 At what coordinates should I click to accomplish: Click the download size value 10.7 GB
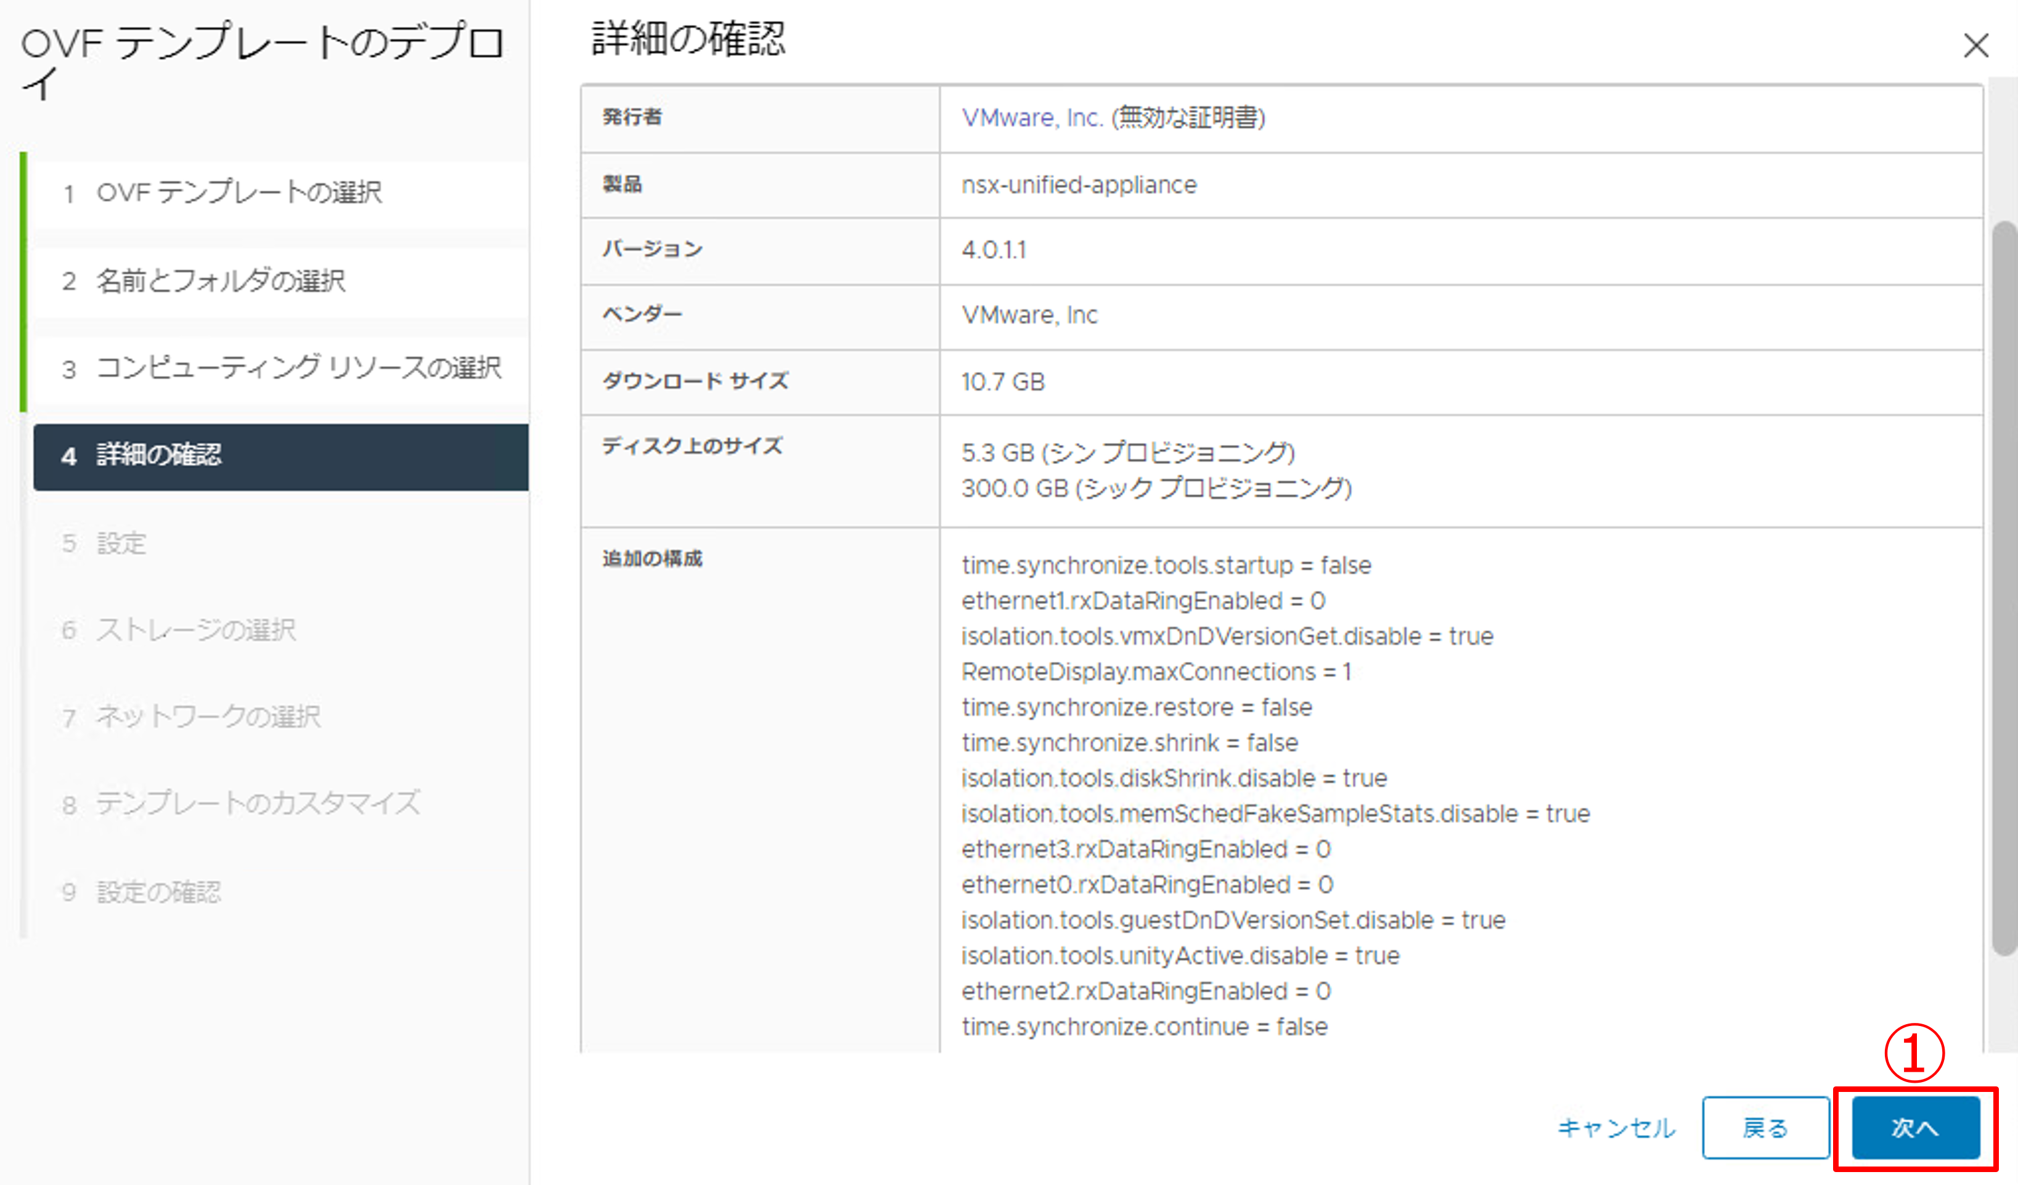[1003, 382]
